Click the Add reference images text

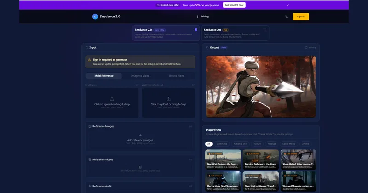click(140, 140)
